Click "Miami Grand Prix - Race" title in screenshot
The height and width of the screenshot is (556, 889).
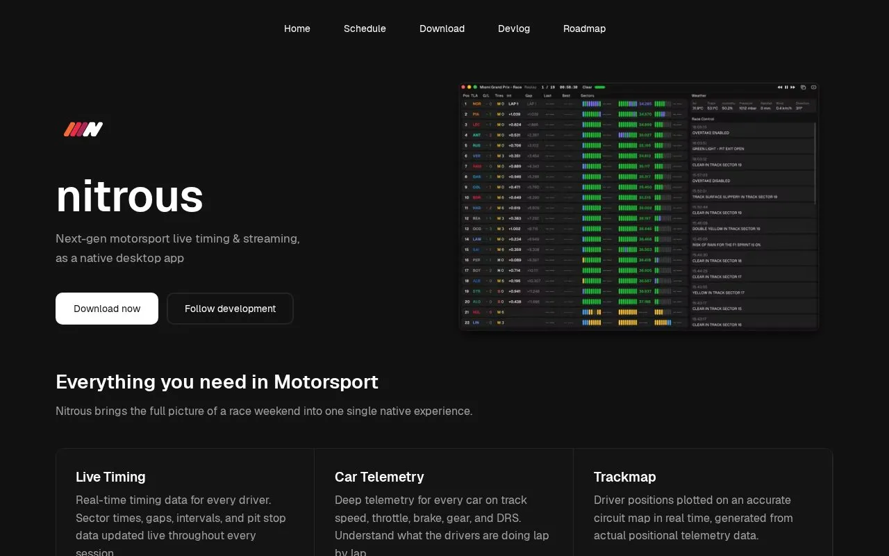(x=501, y=88)
